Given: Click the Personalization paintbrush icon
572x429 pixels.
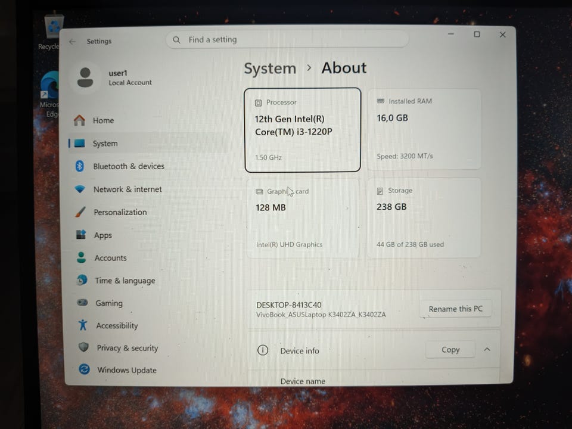Looking at the screenshot, I should point(80,212).
